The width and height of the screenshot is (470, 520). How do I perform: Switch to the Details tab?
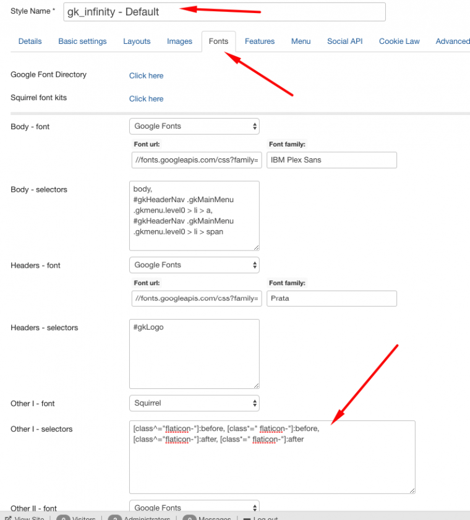click(x=30, y=41)
